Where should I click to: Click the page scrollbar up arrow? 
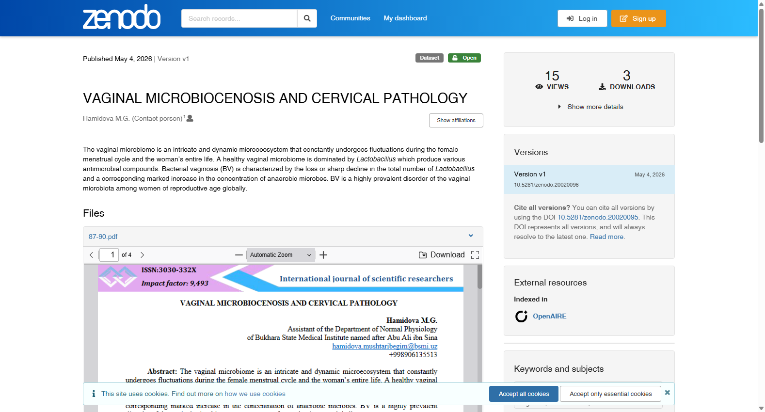pos(761,3)
